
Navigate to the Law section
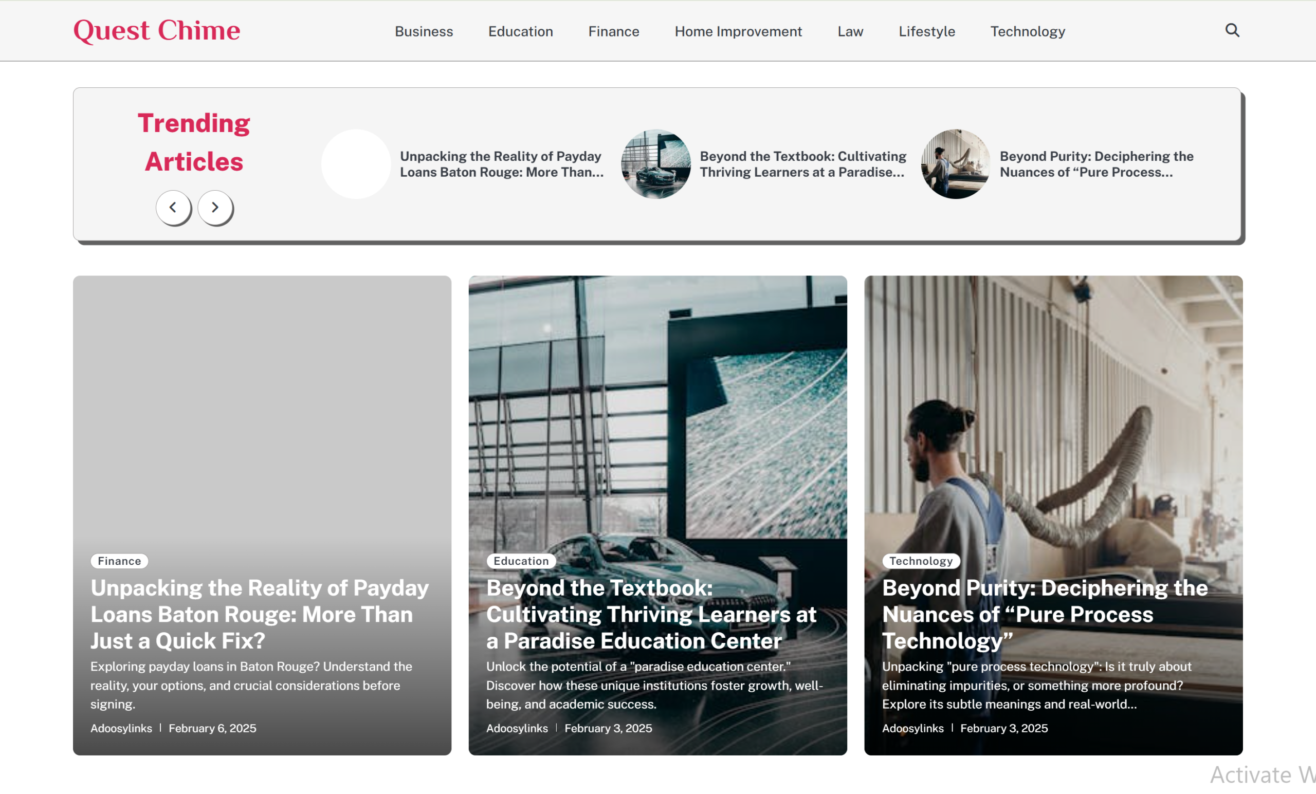click(x=850, y=31)
